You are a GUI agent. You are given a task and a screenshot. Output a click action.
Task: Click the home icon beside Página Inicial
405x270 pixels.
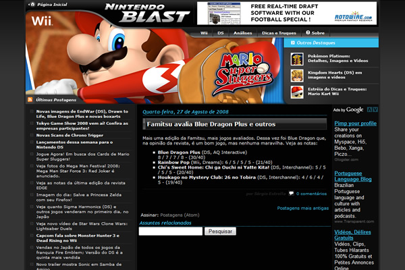coord(32,4)
